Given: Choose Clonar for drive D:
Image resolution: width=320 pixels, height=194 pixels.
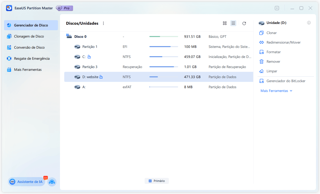Looking at the screenshot, I should point(272,33).
